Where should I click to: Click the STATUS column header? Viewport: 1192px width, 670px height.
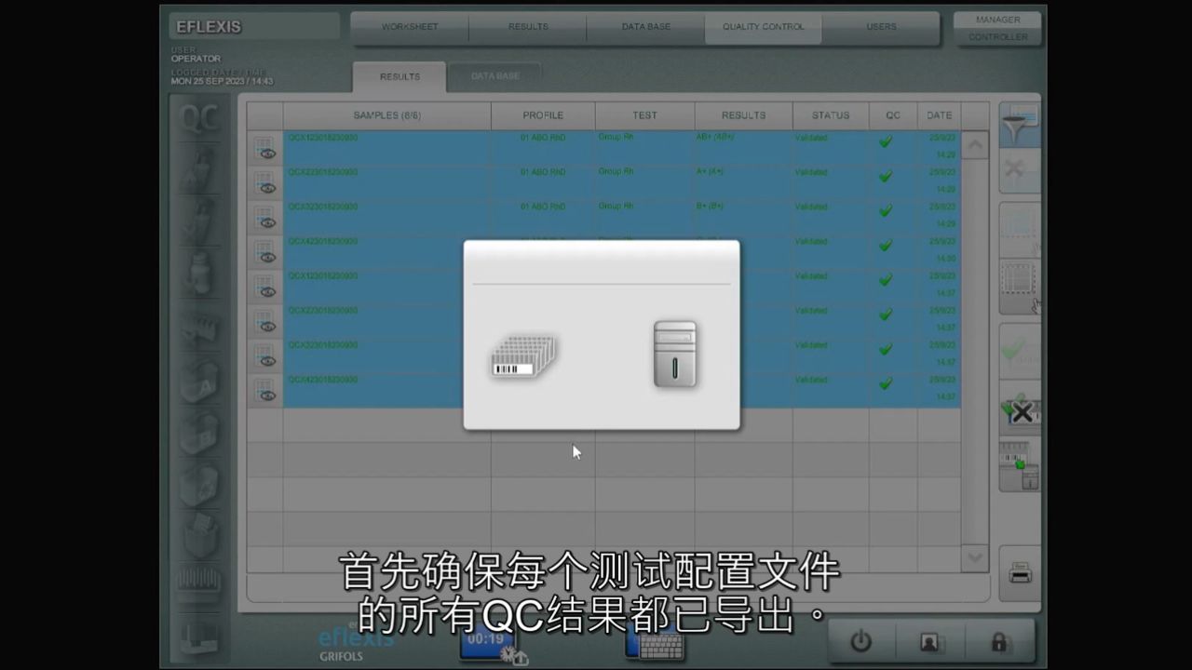tap(831, 115)
